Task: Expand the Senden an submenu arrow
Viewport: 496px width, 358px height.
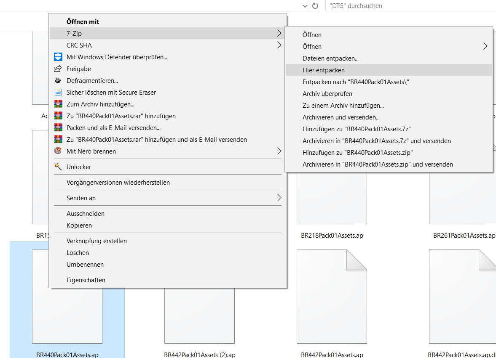Action: [279, 198]
